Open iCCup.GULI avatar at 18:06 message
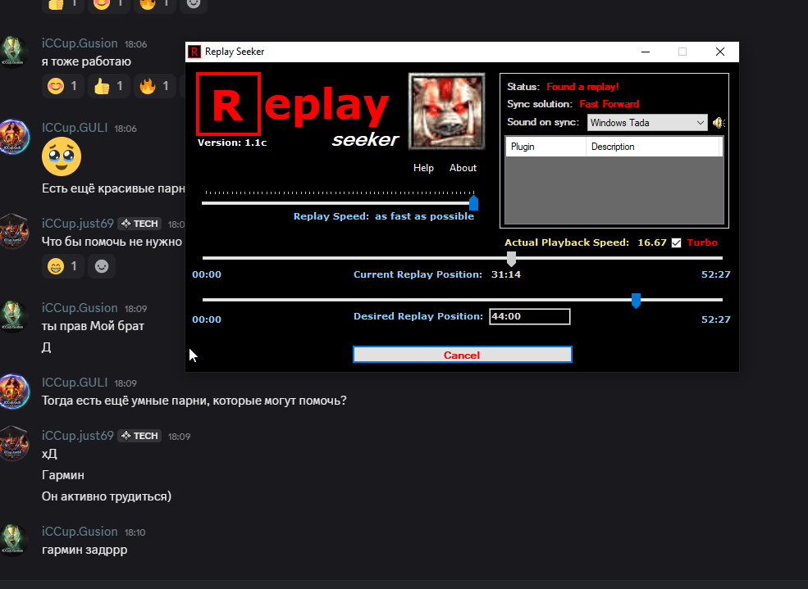The image size is (808, 589). click(14, 137)
